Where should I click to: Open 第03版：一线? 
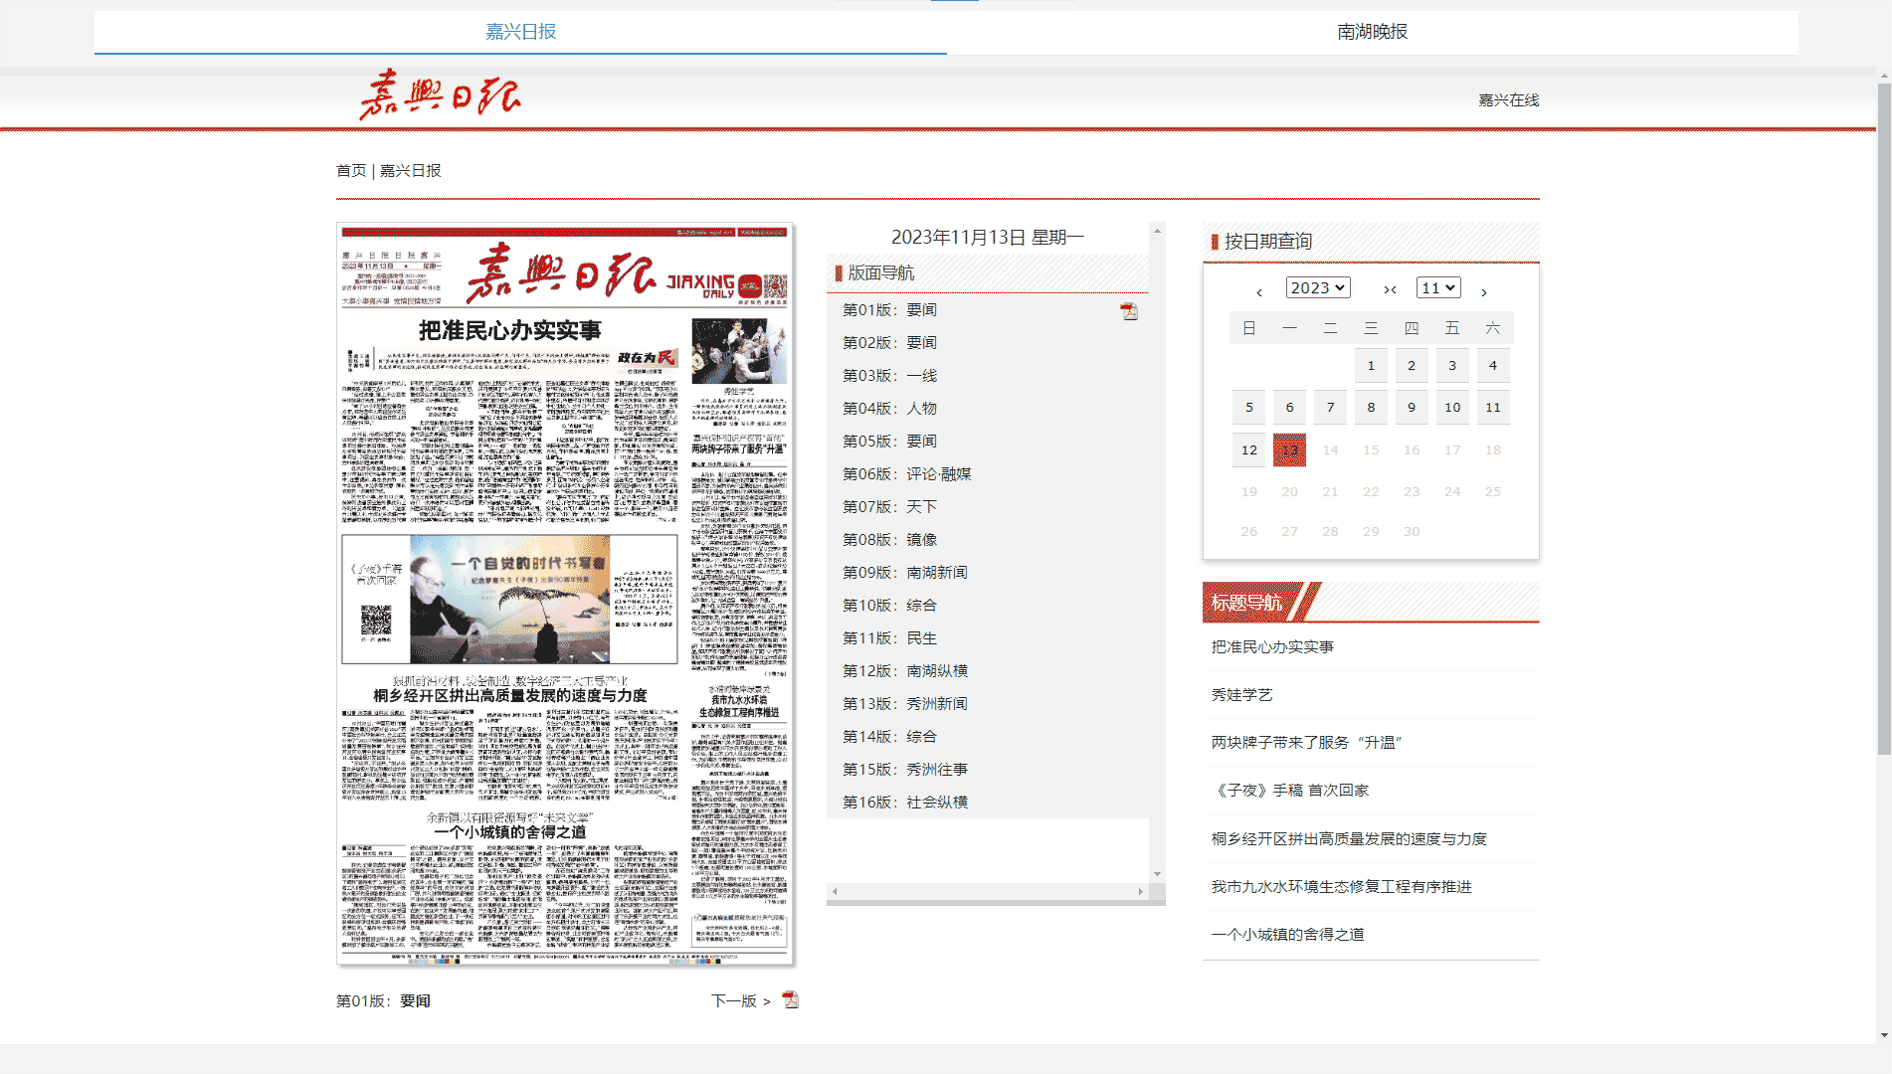[889, 375]
